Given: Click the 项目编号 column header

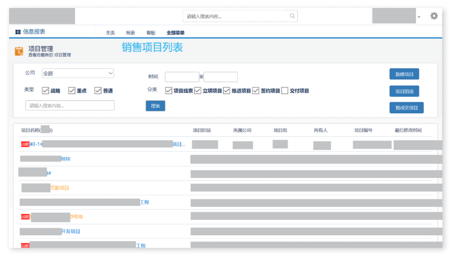Looking at the screenshot, I should [x=363, y=130].
